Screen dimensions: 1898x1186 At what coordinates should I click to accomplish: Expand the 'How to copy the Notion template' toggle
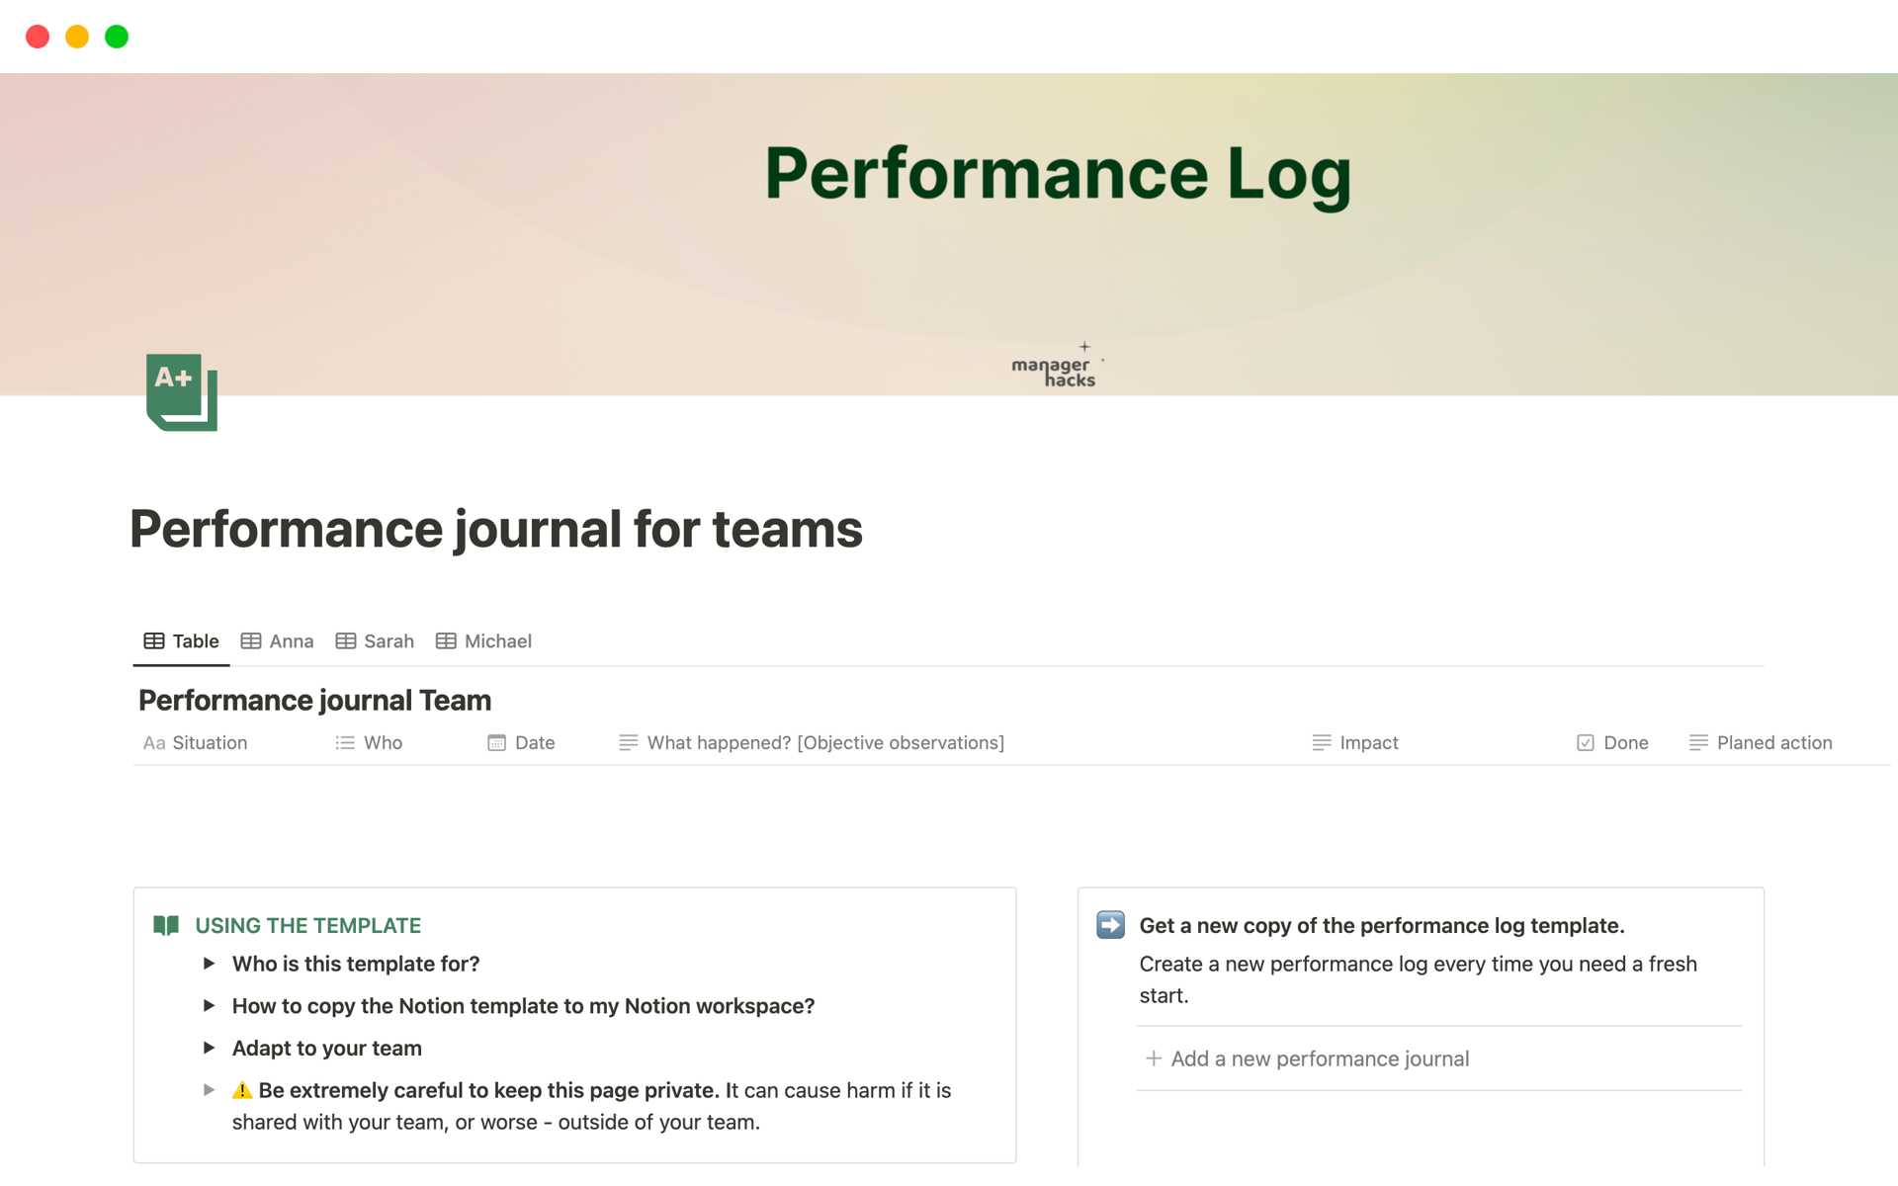pyautogui.click(x=209, y=1005)
